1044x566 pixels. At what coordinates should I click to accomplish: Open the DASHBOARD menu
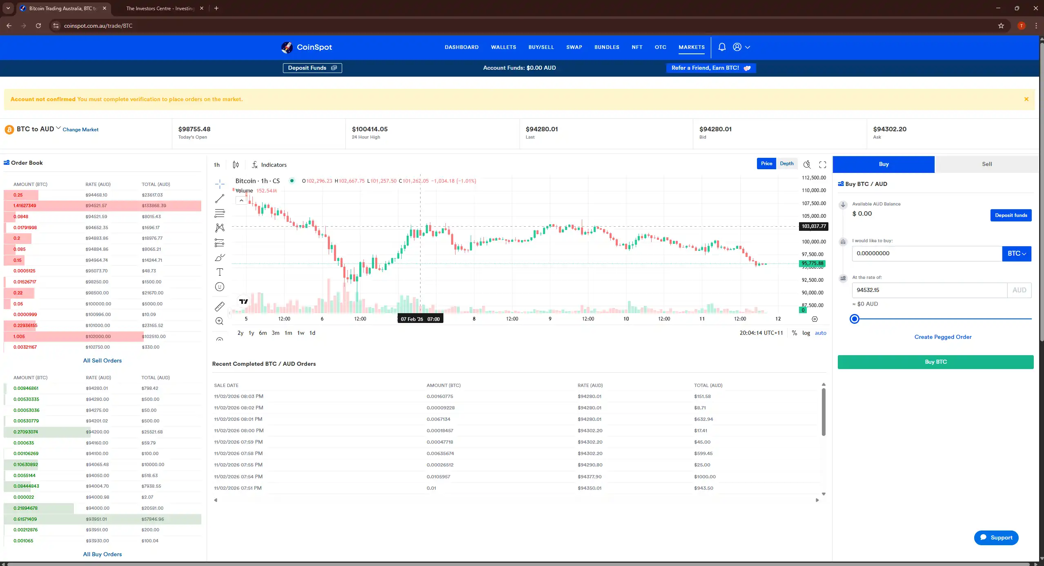tap(461, 47)
